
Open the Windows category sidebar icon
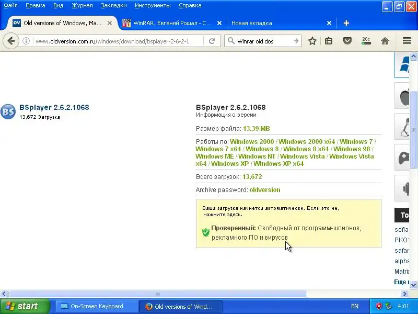tap(402, 65)
